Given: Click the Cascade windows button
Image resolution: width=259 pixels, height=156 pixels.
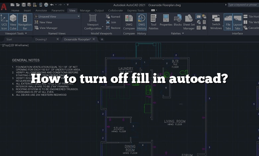Looking at the screenshot, I should coord(251,28).
